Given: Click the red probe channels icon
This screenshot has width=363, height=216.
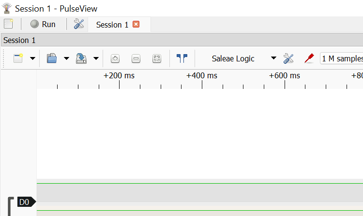Looking at the screenshot, I should [309, 58].
